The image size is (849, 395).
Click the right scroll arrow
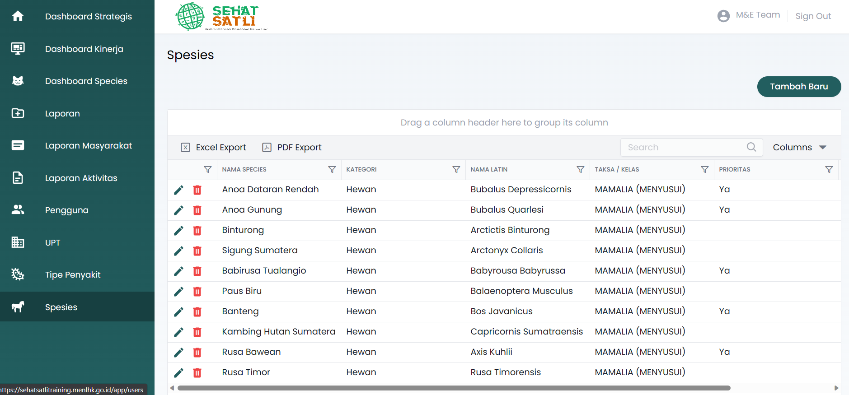pyautogui.click(x=836, y=388)
